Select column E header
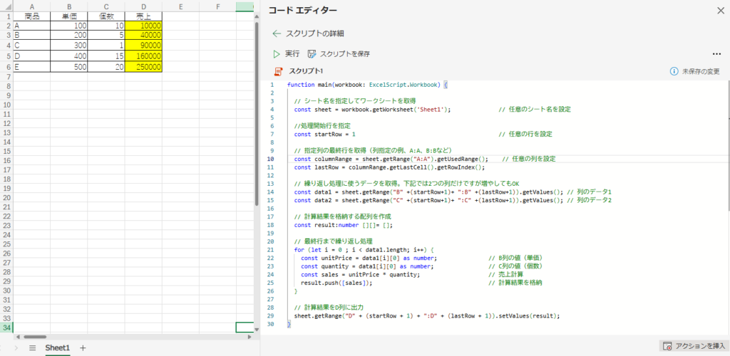The width and height of the screenshot is (730, 356). tap(180, 6)
